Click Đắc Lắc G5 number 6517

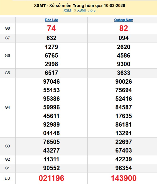[51, 73]
